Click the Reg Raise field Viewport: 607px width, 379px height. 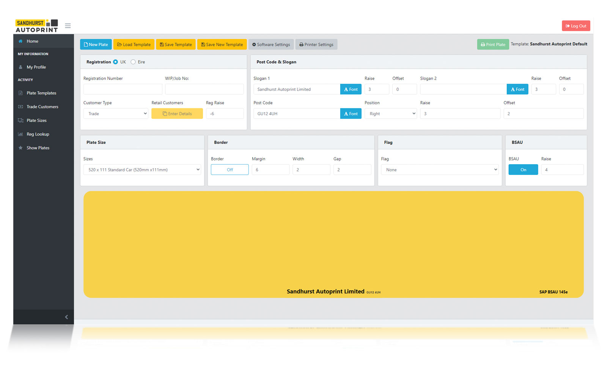coord(225,114)
